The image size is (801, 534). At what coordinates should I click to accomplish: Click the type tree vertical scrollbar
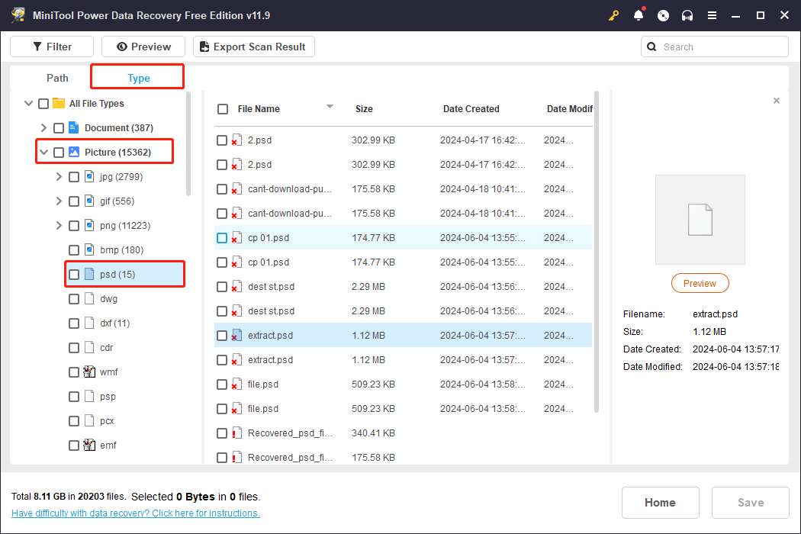pos(188,143)
